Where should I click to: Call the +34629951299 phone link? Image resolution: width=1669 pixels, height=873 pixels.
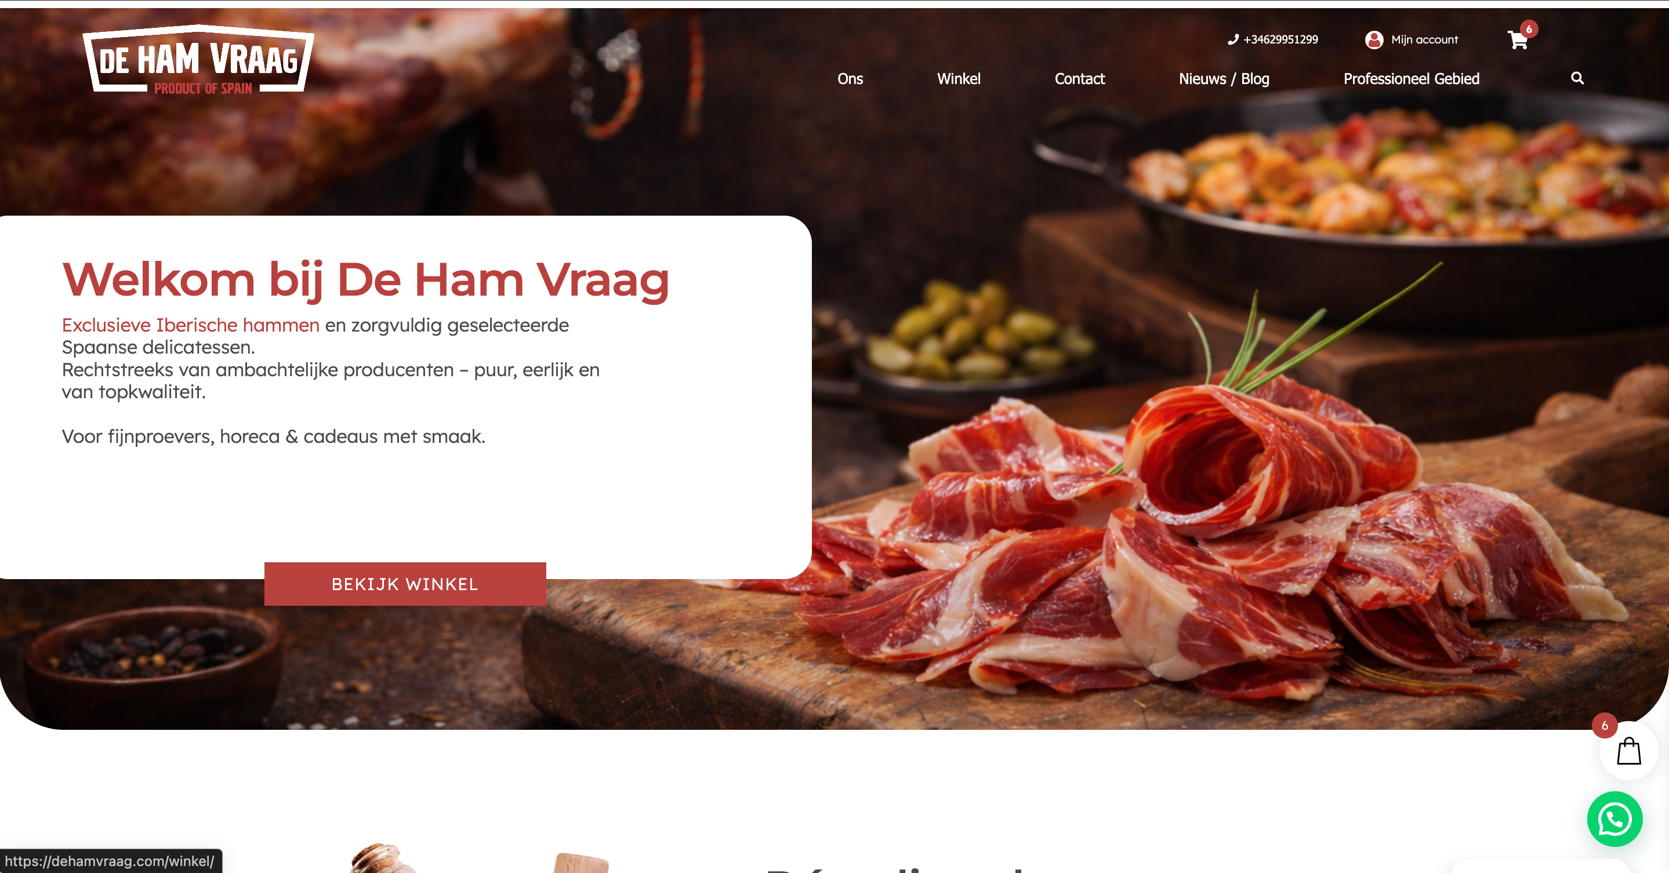pos(1280,39)
